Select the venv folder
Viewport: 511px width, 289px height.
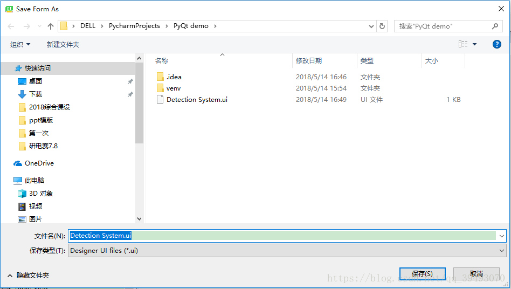pyautogui.click(x=174, y=88)
